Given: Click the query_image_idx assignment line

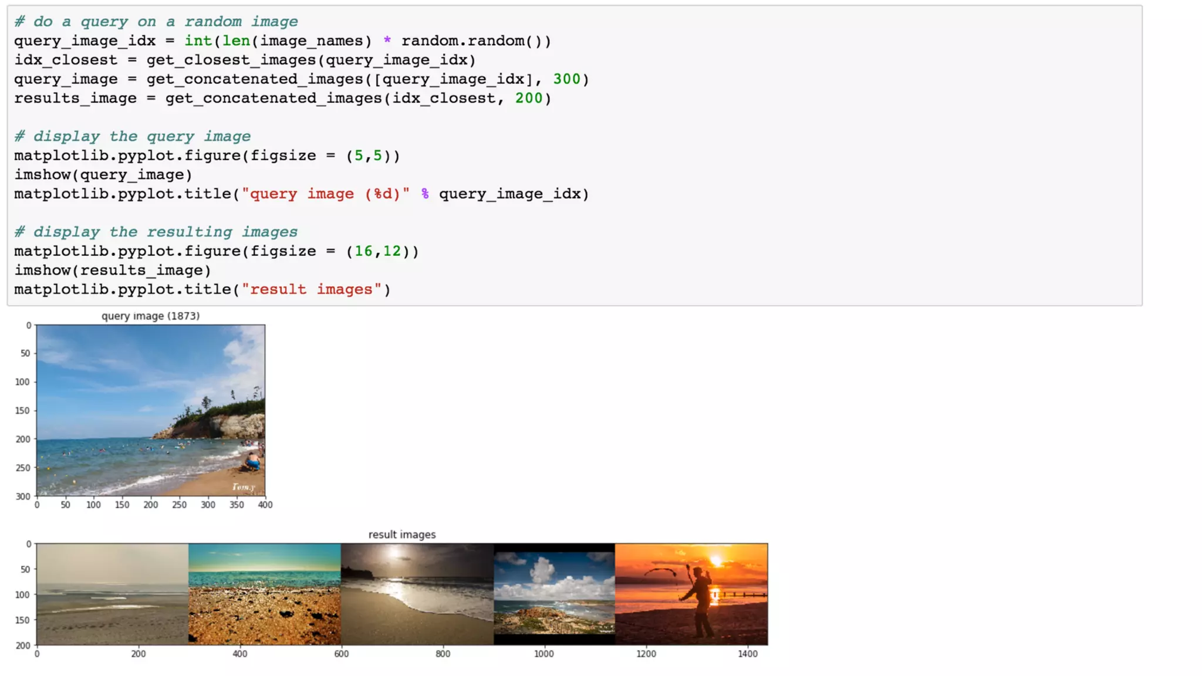Looking at the screenshot, I should (282, 41).
